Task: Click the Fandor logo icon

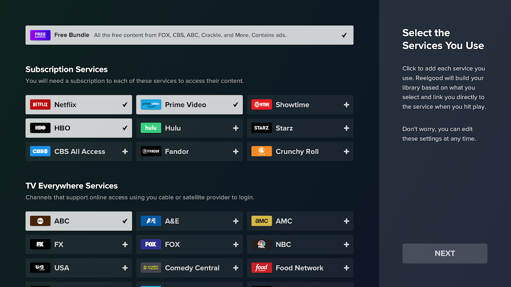Action: coord(151,151)
